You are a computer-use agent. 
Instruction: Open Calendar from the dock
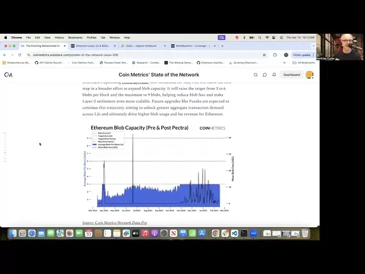coord(88,233)
